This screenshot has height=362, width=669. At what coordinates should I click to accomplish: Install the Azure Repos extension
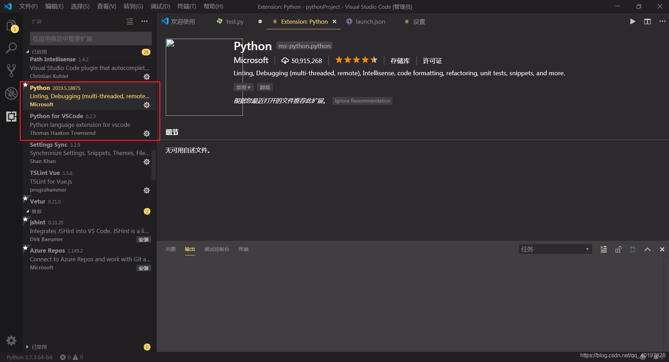143,268
